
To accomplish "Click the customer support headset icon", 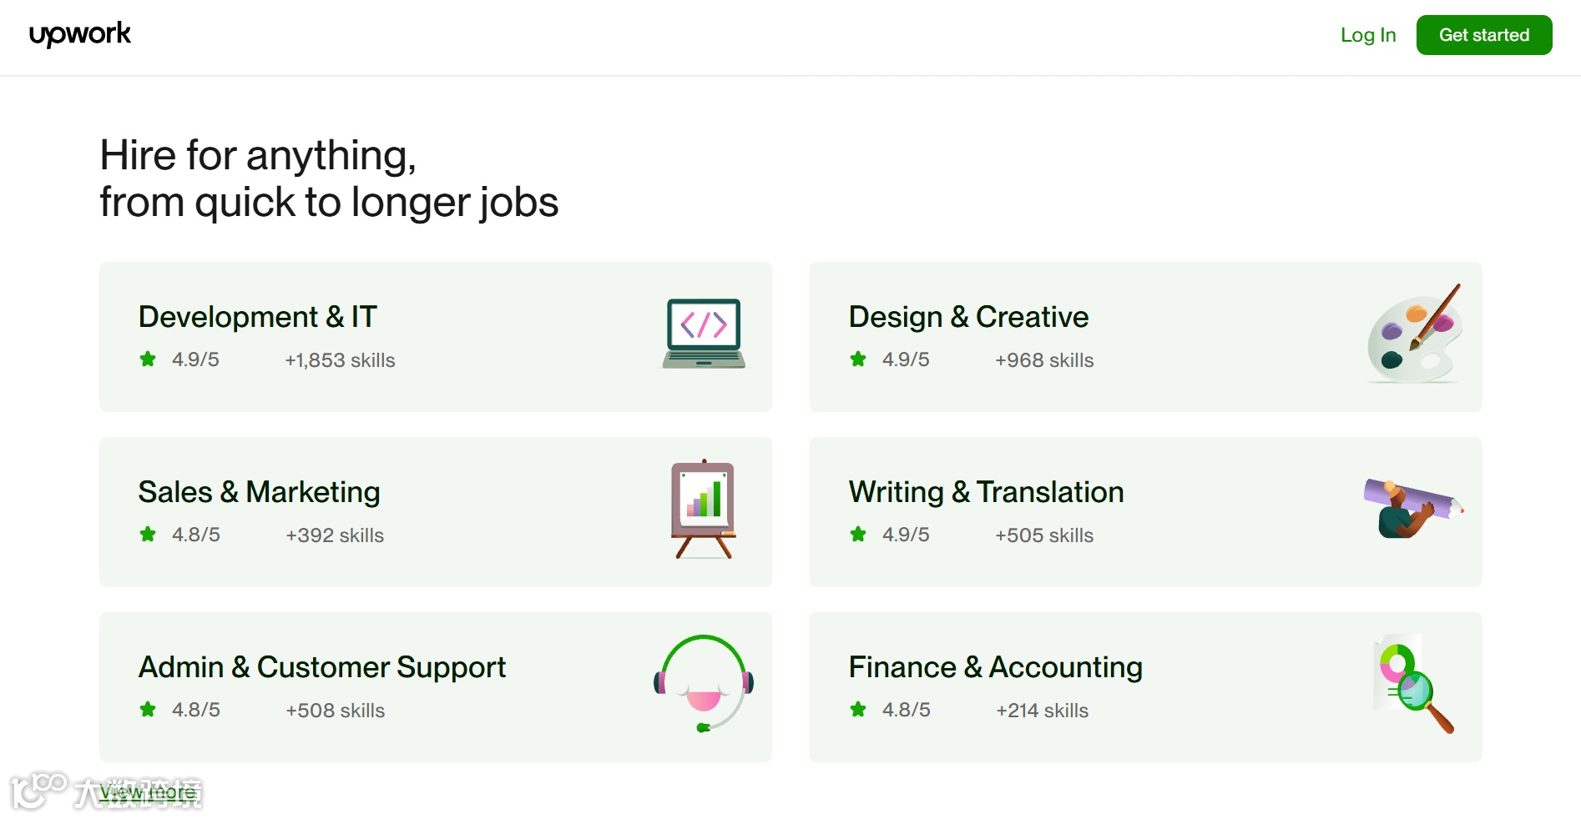I will click(x=704, y=684).
